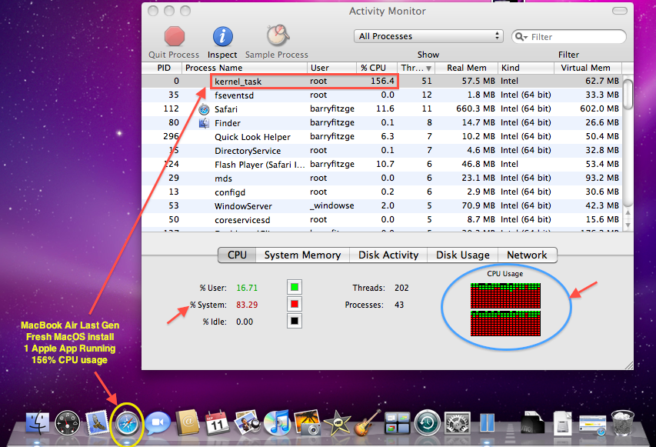Click the CPU Usage graph
656x447 pixels.
click(x=505, y=310)
